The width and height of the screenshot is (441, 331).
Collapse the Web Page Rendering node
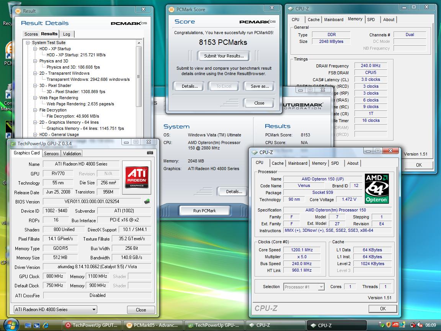click(35, 98)
